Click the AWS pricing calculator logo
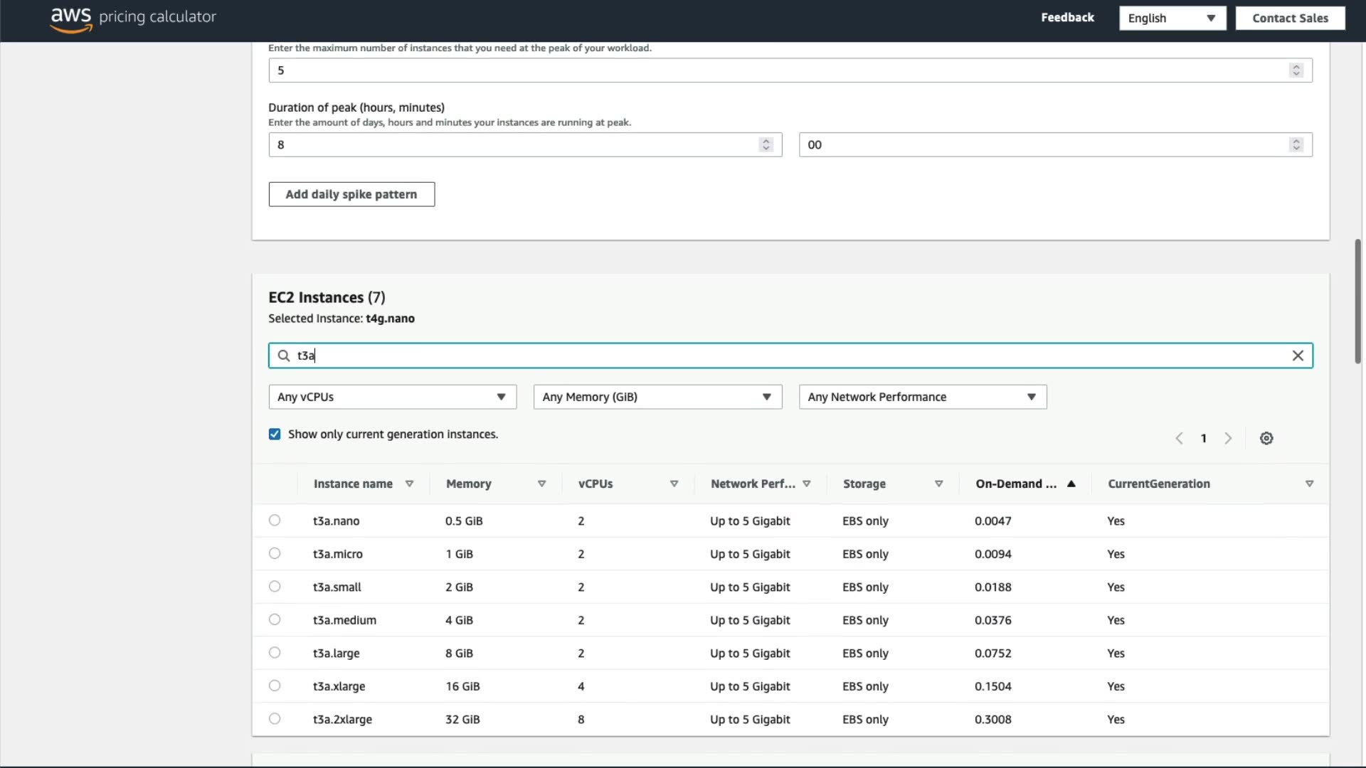This screenshot has height=768, width=1366. (x=133, y=18)
